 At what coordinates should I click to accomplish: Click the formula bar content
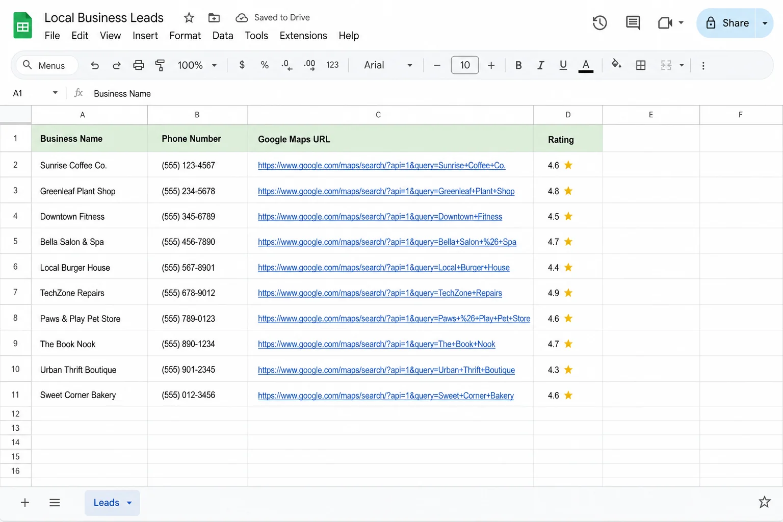[122, 94]
